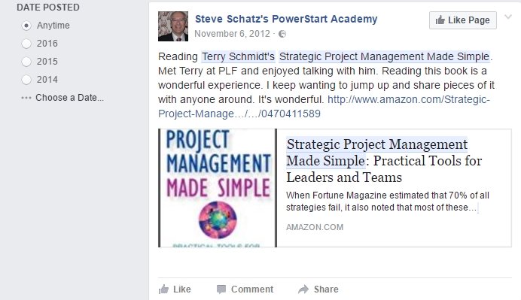This screenshot has height=300, width=521.
Task: Open the book cover preview image
Action: click(x=218, y=188)
